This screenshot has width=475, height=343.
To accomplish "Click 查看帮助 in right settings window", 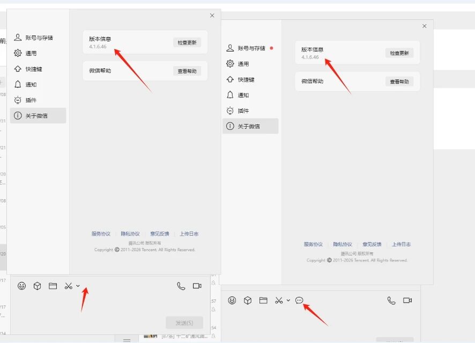I will click(399, 82).
